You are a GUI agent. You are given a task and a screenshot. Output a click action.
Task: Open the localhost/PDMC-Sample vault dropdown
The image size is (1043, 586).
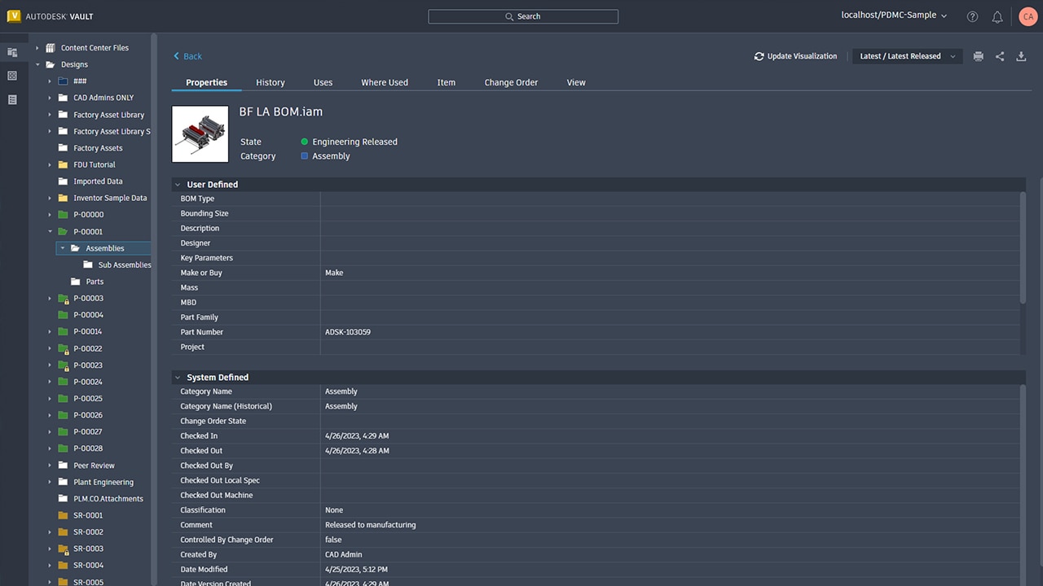click(x=894, y=15)
